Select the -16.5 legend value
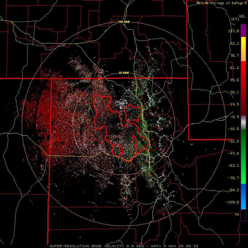The image size is (248, 248). click(x=233, y=129)
